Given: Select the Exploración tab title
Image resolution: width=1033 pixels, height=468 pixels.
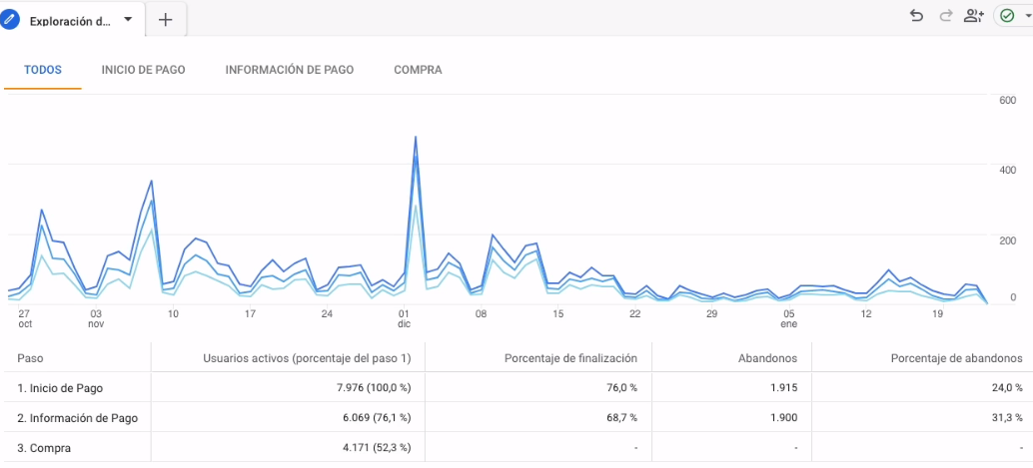Looking at the screenshot, I should (71, 20).
